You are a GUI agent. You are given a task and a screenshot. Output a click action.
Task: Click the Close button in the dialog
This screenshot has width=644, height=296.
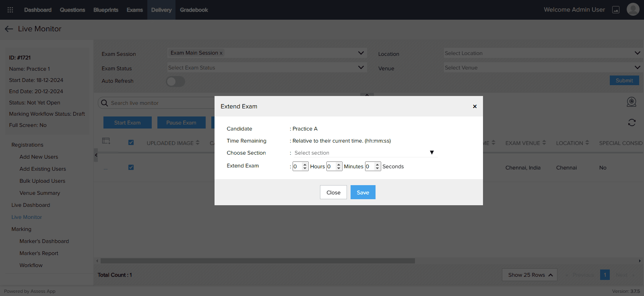[333, 192]
